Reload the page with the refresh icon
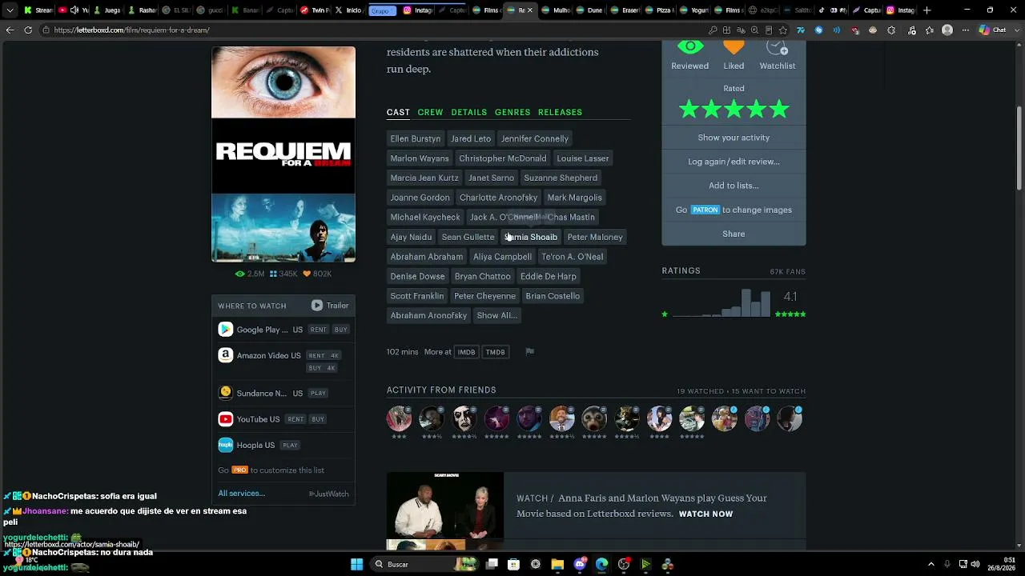1025x576 pixels. 28,30
